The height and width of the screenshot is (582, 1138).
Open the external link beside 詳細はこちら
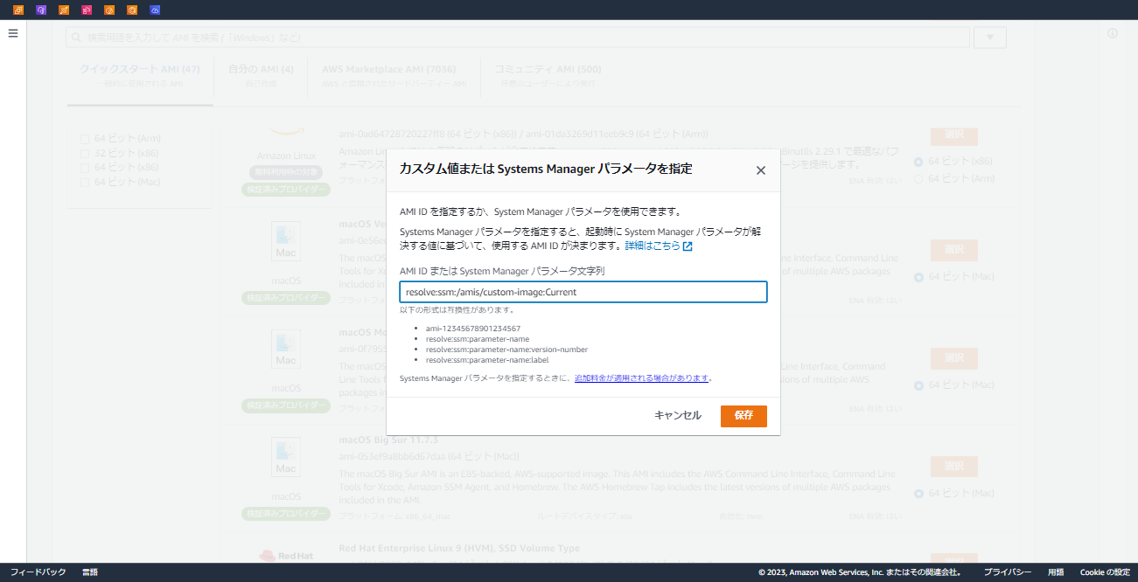pyautogui.click(x=686, y=246)
